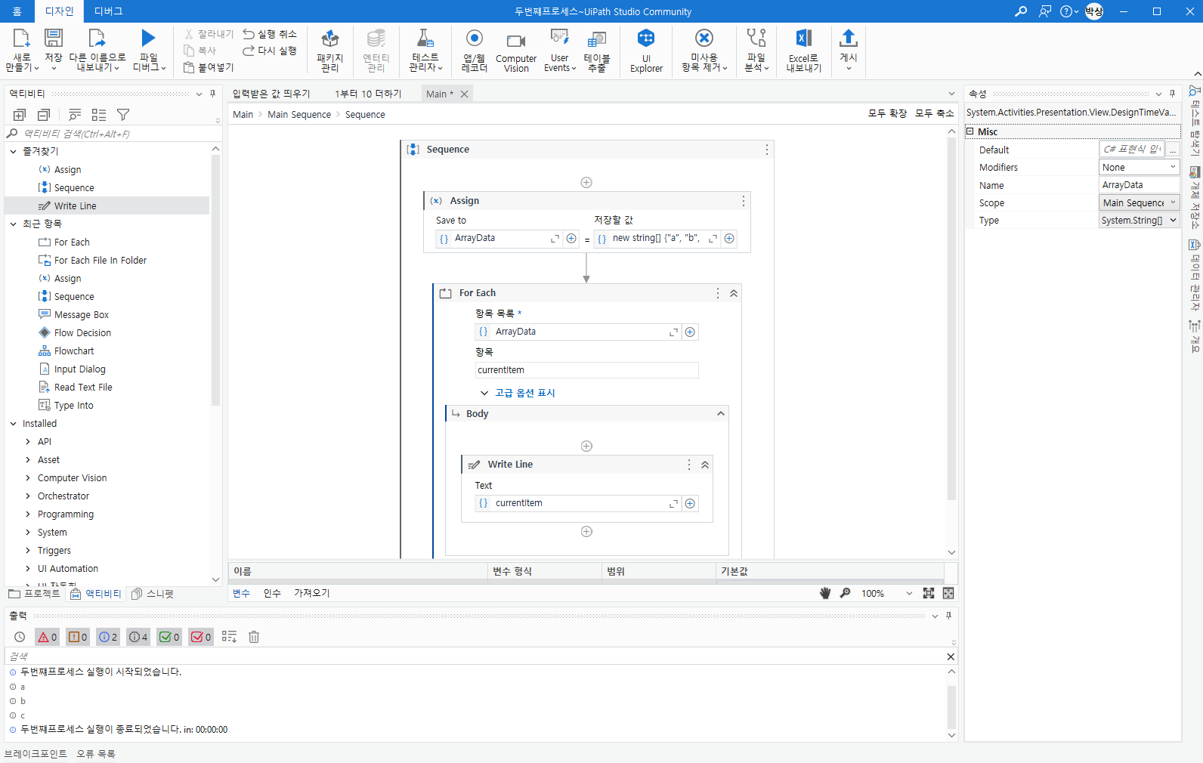Expand UI Automation activity category
The width and height of the screenshot is (1203, 763).
pos(28,569)
